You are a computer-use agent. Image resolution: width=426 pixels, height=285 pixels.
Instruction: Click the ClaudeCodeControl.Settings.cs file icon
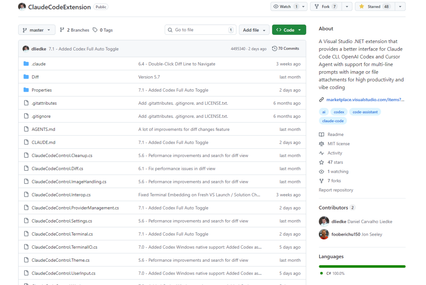click(26, 221)
